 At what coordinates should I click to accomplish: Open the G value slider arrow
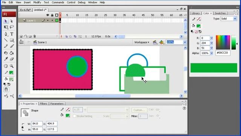tap(212, 43)
